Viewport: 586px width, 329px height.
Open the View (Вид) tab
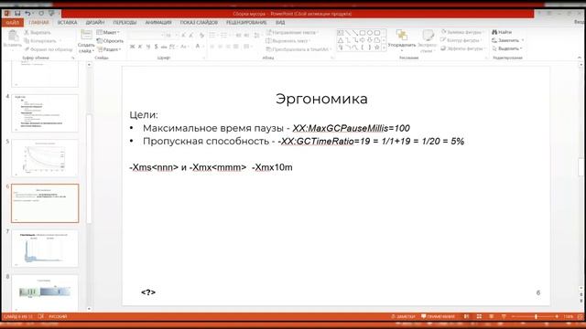click(280, 23)
